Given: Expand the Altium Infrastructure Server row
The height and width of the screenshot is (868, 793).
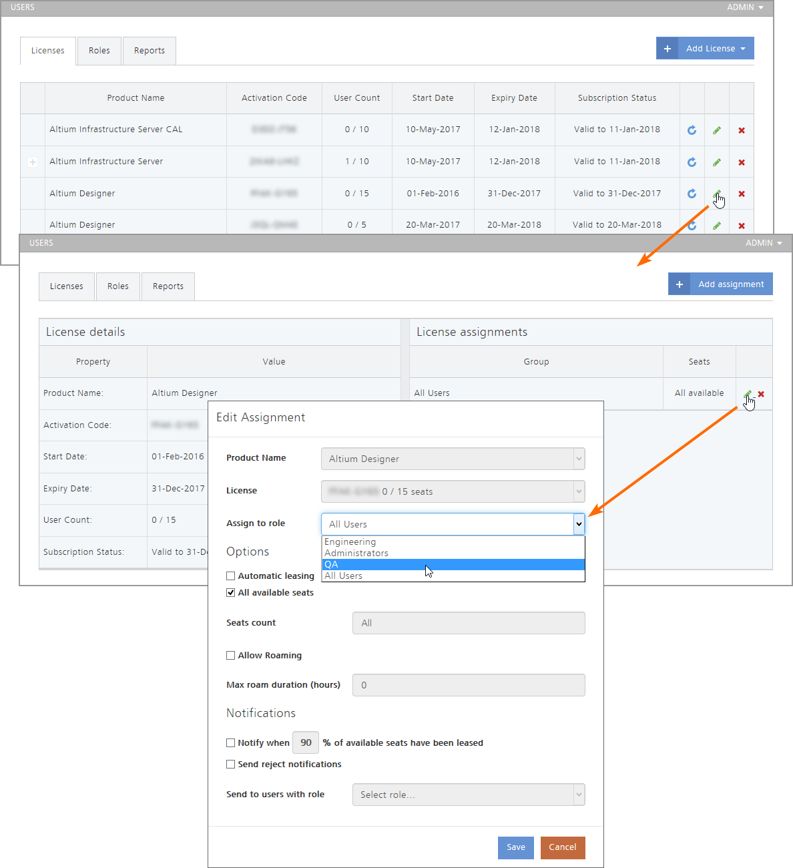Looking at the screenshot, I should tap(33, 162).
